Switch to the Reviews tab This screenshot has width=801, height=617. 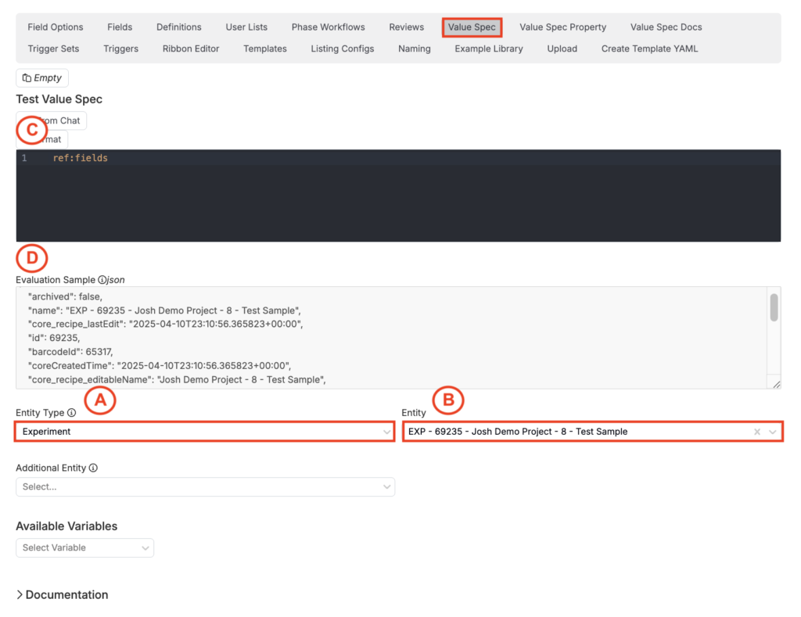pos(406,27)
